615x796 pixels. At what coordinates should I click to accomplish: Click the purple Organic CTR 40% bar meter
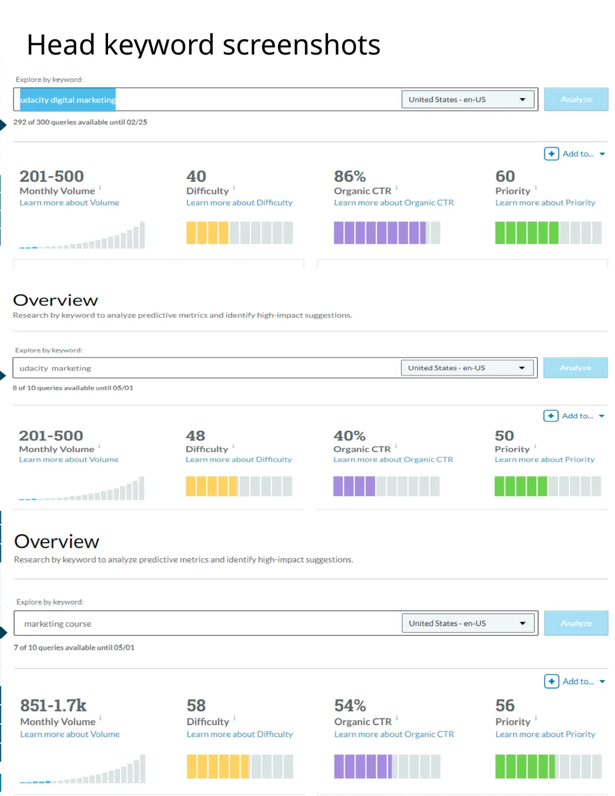(x=386, y=486)
